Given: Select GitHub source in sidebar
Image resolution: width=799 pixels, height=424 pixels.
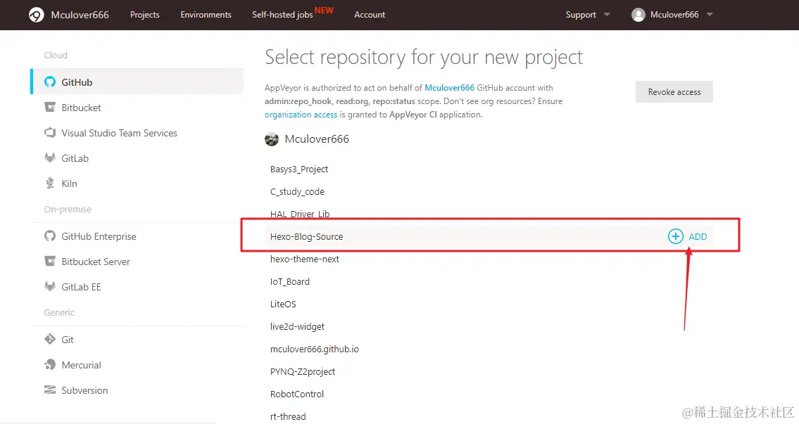Looking at the screenshot, I should coord(137,82).
